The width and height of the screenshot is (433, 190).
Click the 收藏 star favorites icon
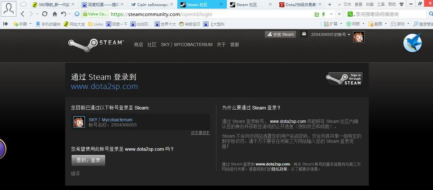pyautogui.click(x=16, y=24)
